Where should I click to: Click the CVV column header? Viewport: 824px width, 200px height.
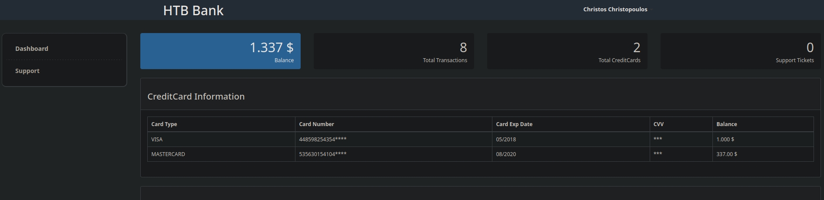(658, 124)
